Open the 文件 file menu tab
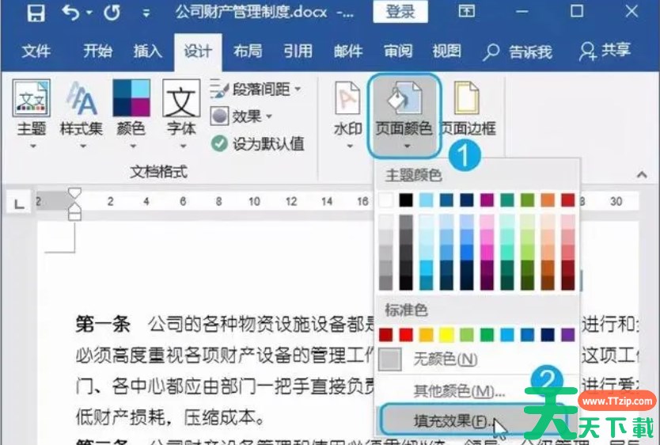 (36, 51)
